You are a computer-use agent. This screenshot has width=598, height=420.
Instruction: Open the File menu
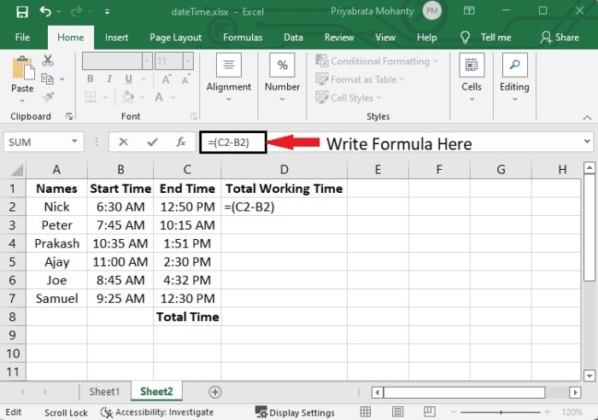tap(22, 38)
